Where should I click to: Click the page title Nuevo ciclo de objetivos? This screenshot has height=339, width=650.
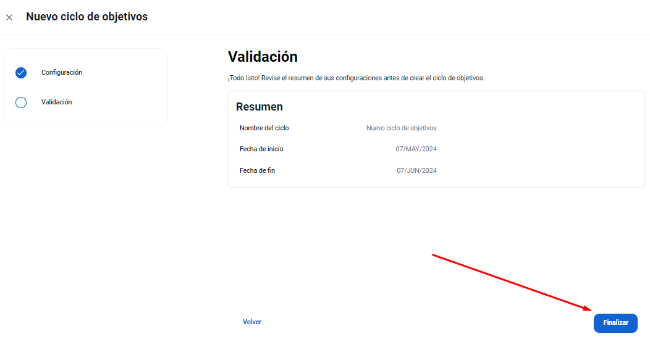point(87,17)
